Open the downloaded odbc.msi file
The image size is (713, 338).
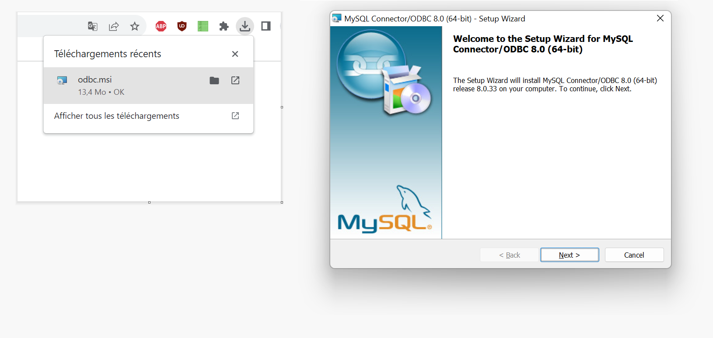[95, 79]
